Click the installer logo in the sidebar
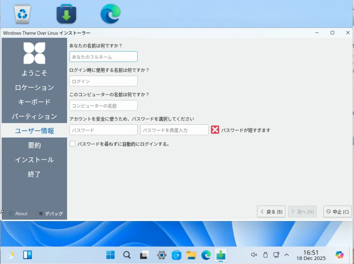The height and width of the screenshot is (264, 354). (x=35, y=53)
